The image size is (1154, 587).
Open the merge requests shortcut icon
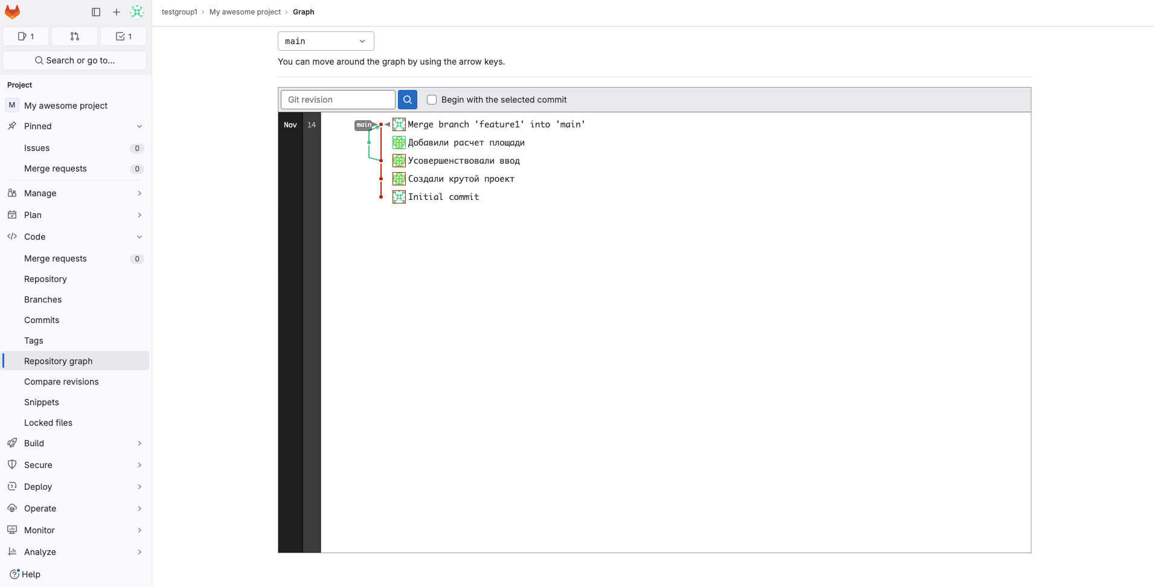[75, 36]
